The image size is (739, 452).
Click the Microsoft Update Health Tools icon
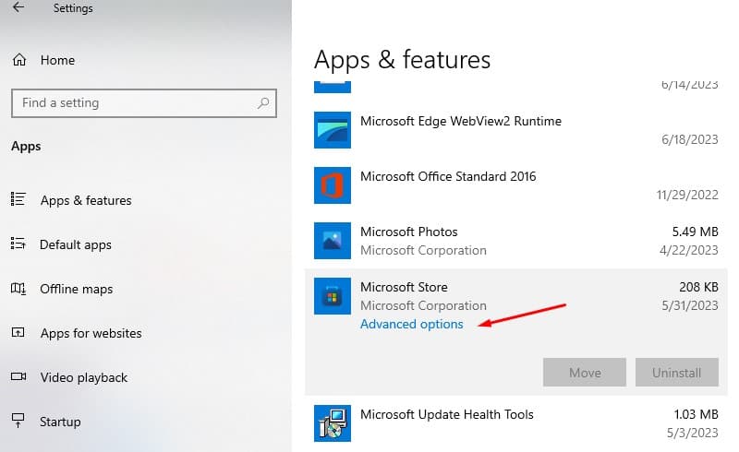coord(333,423)
